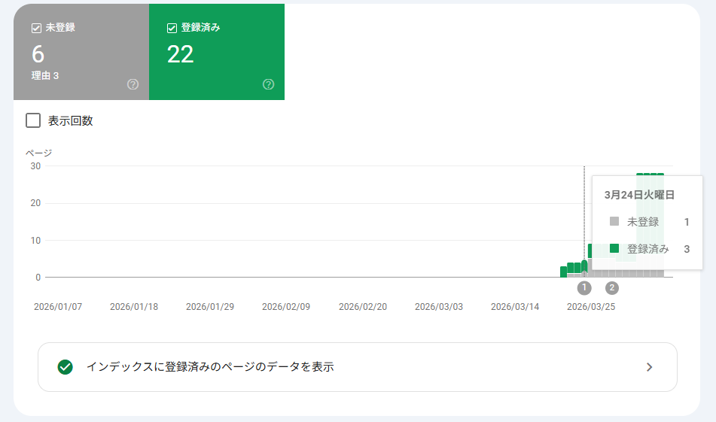Click the 理由 3 text in 未登録 card
This screenshot has width=716, height=422.
[45, 76]
